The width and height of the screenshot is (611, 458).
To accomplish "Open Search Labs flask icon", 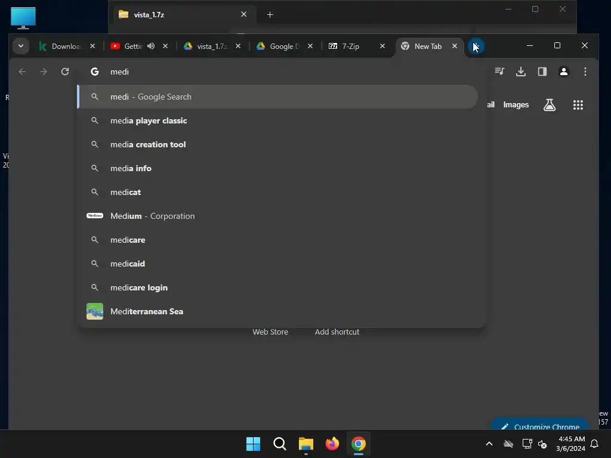I will click(x=550, y=105).
